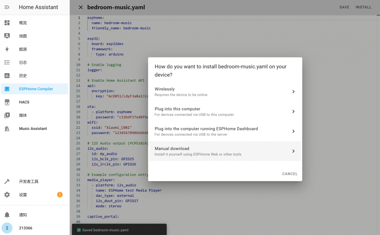
Task: Open the 媒体 media player icon
Action: 7,115
